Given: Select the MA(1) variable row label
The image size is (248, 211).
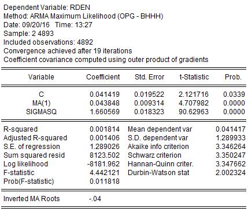Looking at the screenshot, I should pos(41,103).
